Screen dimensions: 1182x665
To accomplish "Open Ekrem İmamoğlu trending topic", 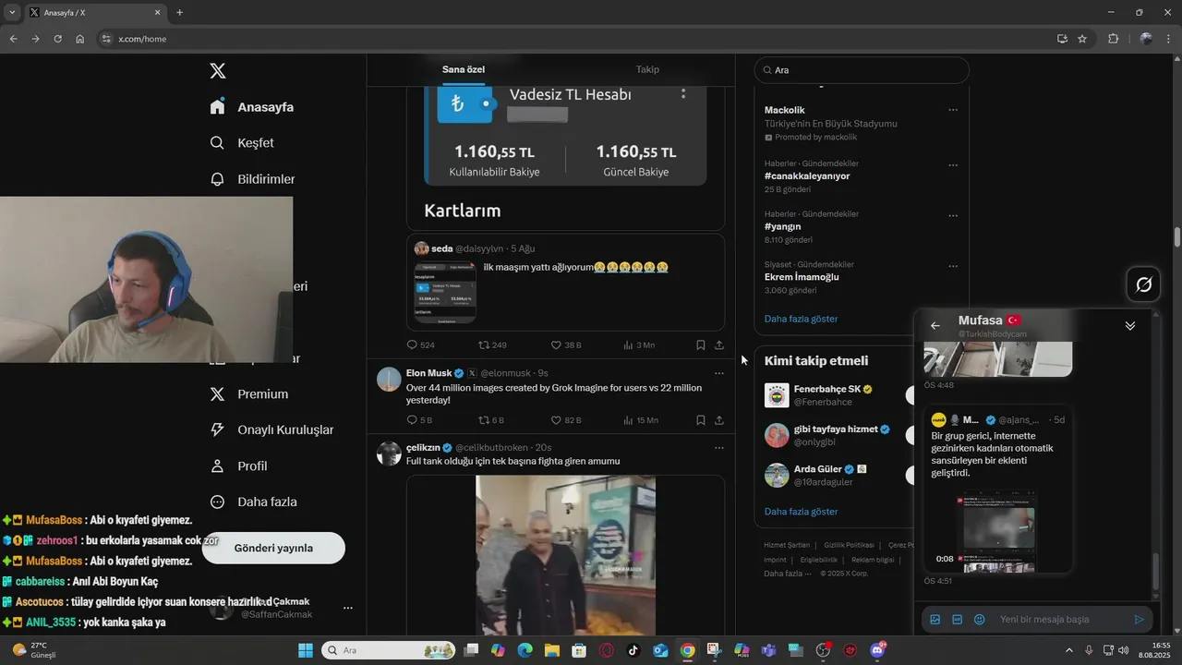I will (802, 277).
